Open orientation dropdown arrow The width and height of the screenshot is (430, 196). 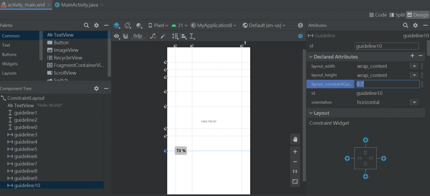[414, 102]
